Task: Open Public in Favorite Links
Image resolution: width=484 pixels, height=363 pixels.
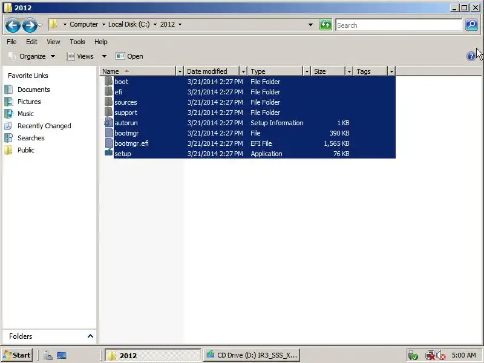Action: (x=26, y=149)
